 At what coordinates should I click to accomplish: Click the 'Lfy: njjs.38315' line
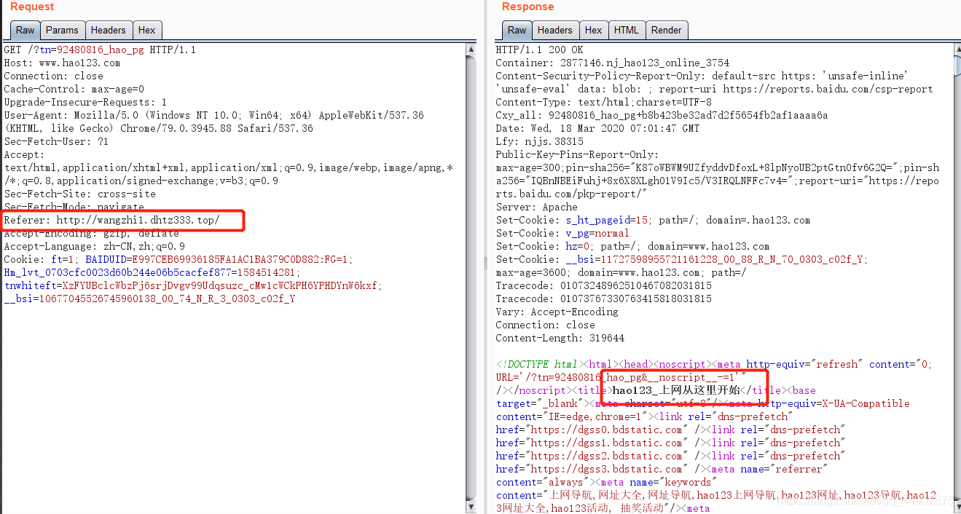coord(539,141)
